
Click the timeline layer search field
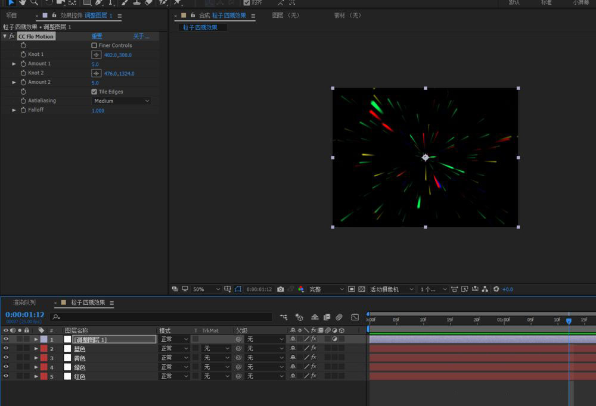[161, 317]
